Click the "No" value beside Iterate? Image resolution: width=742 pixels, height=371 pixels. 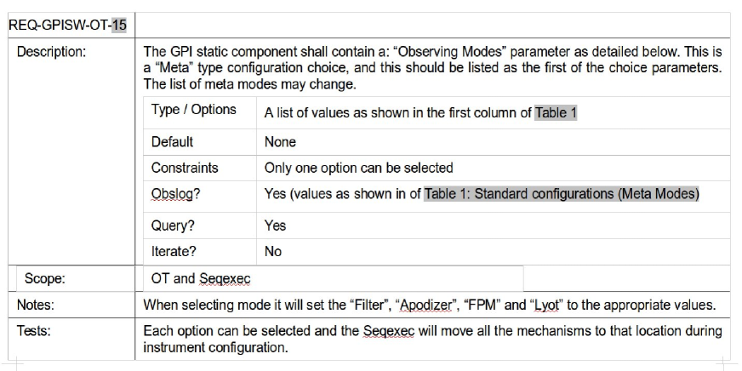point(273,251)
